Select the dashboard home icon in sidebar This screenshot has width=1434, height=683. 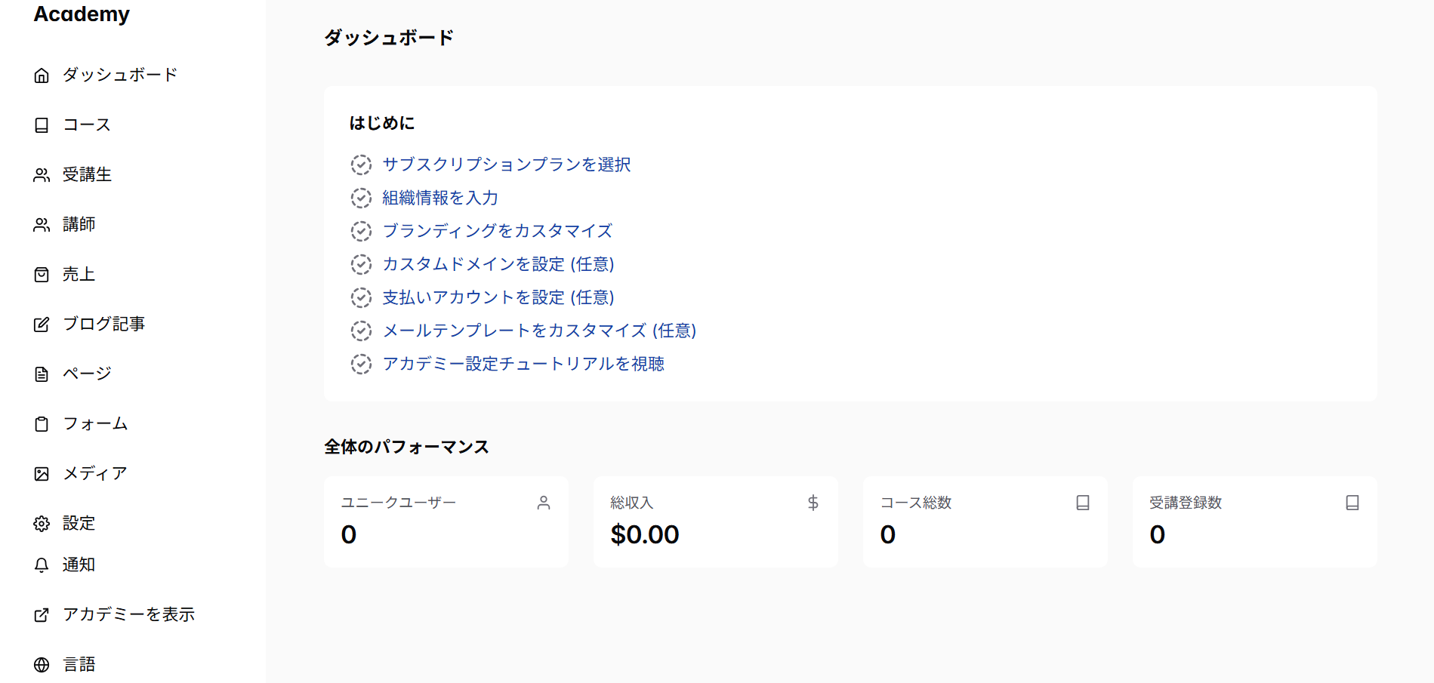tap(42, 75)
